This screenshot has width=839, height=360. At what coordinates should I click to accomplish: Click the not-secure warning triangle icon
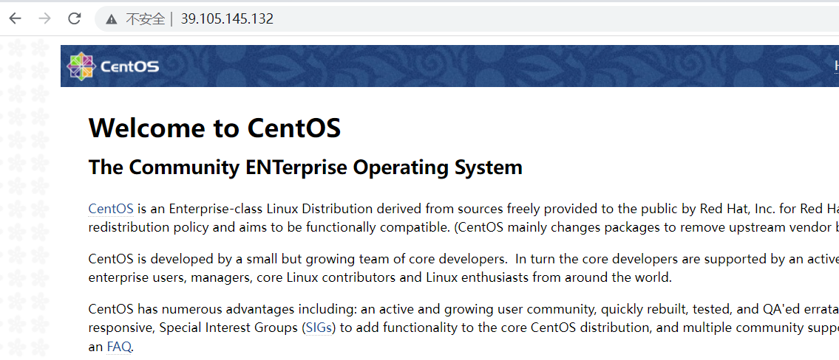112,19
